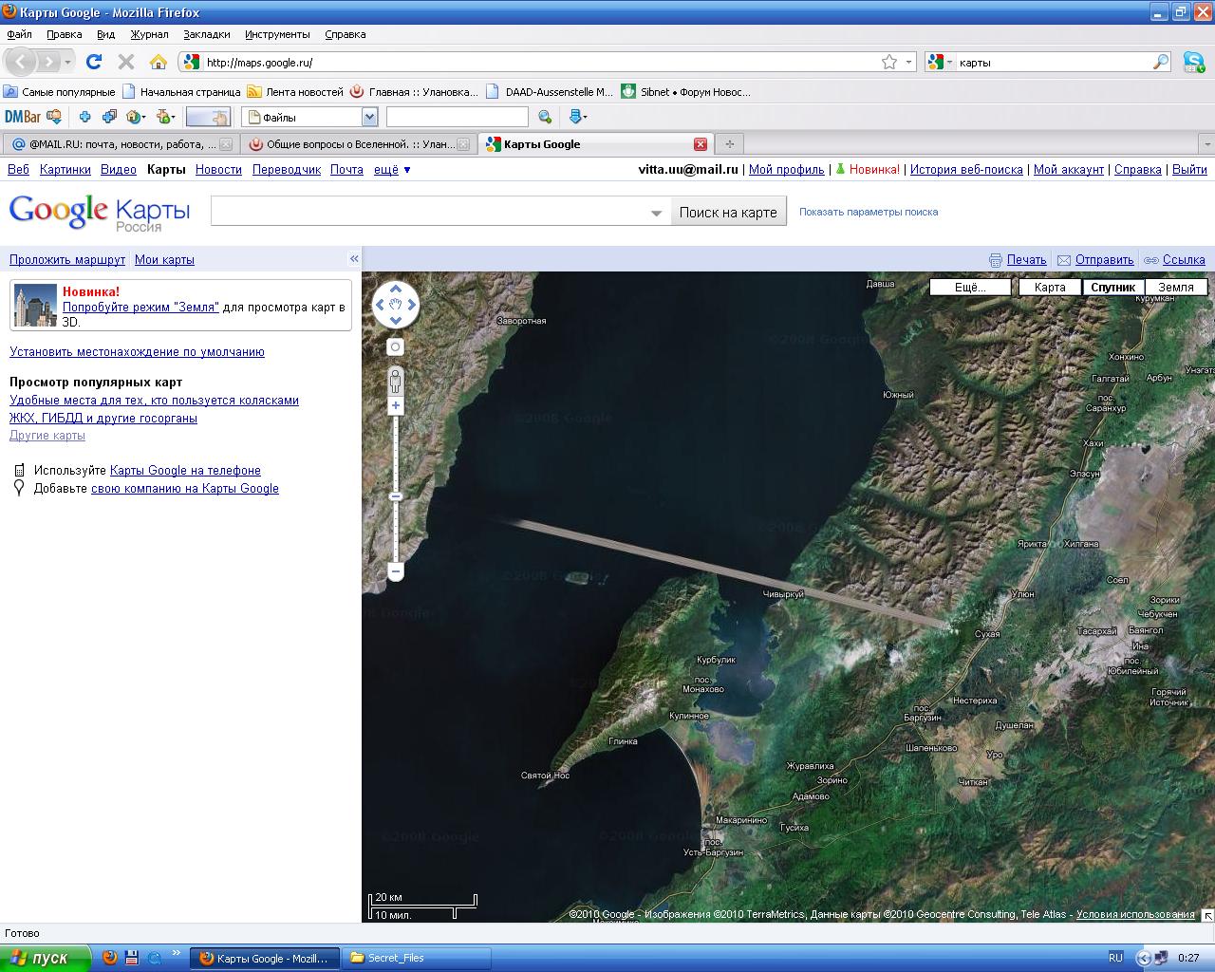The image size is (1215, 972).
Task: Switch map to Спутник view
Action: (1112, 288)
